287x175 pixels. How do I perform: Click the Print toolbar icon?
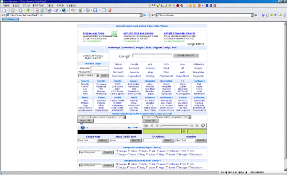[x=49, y=11]
